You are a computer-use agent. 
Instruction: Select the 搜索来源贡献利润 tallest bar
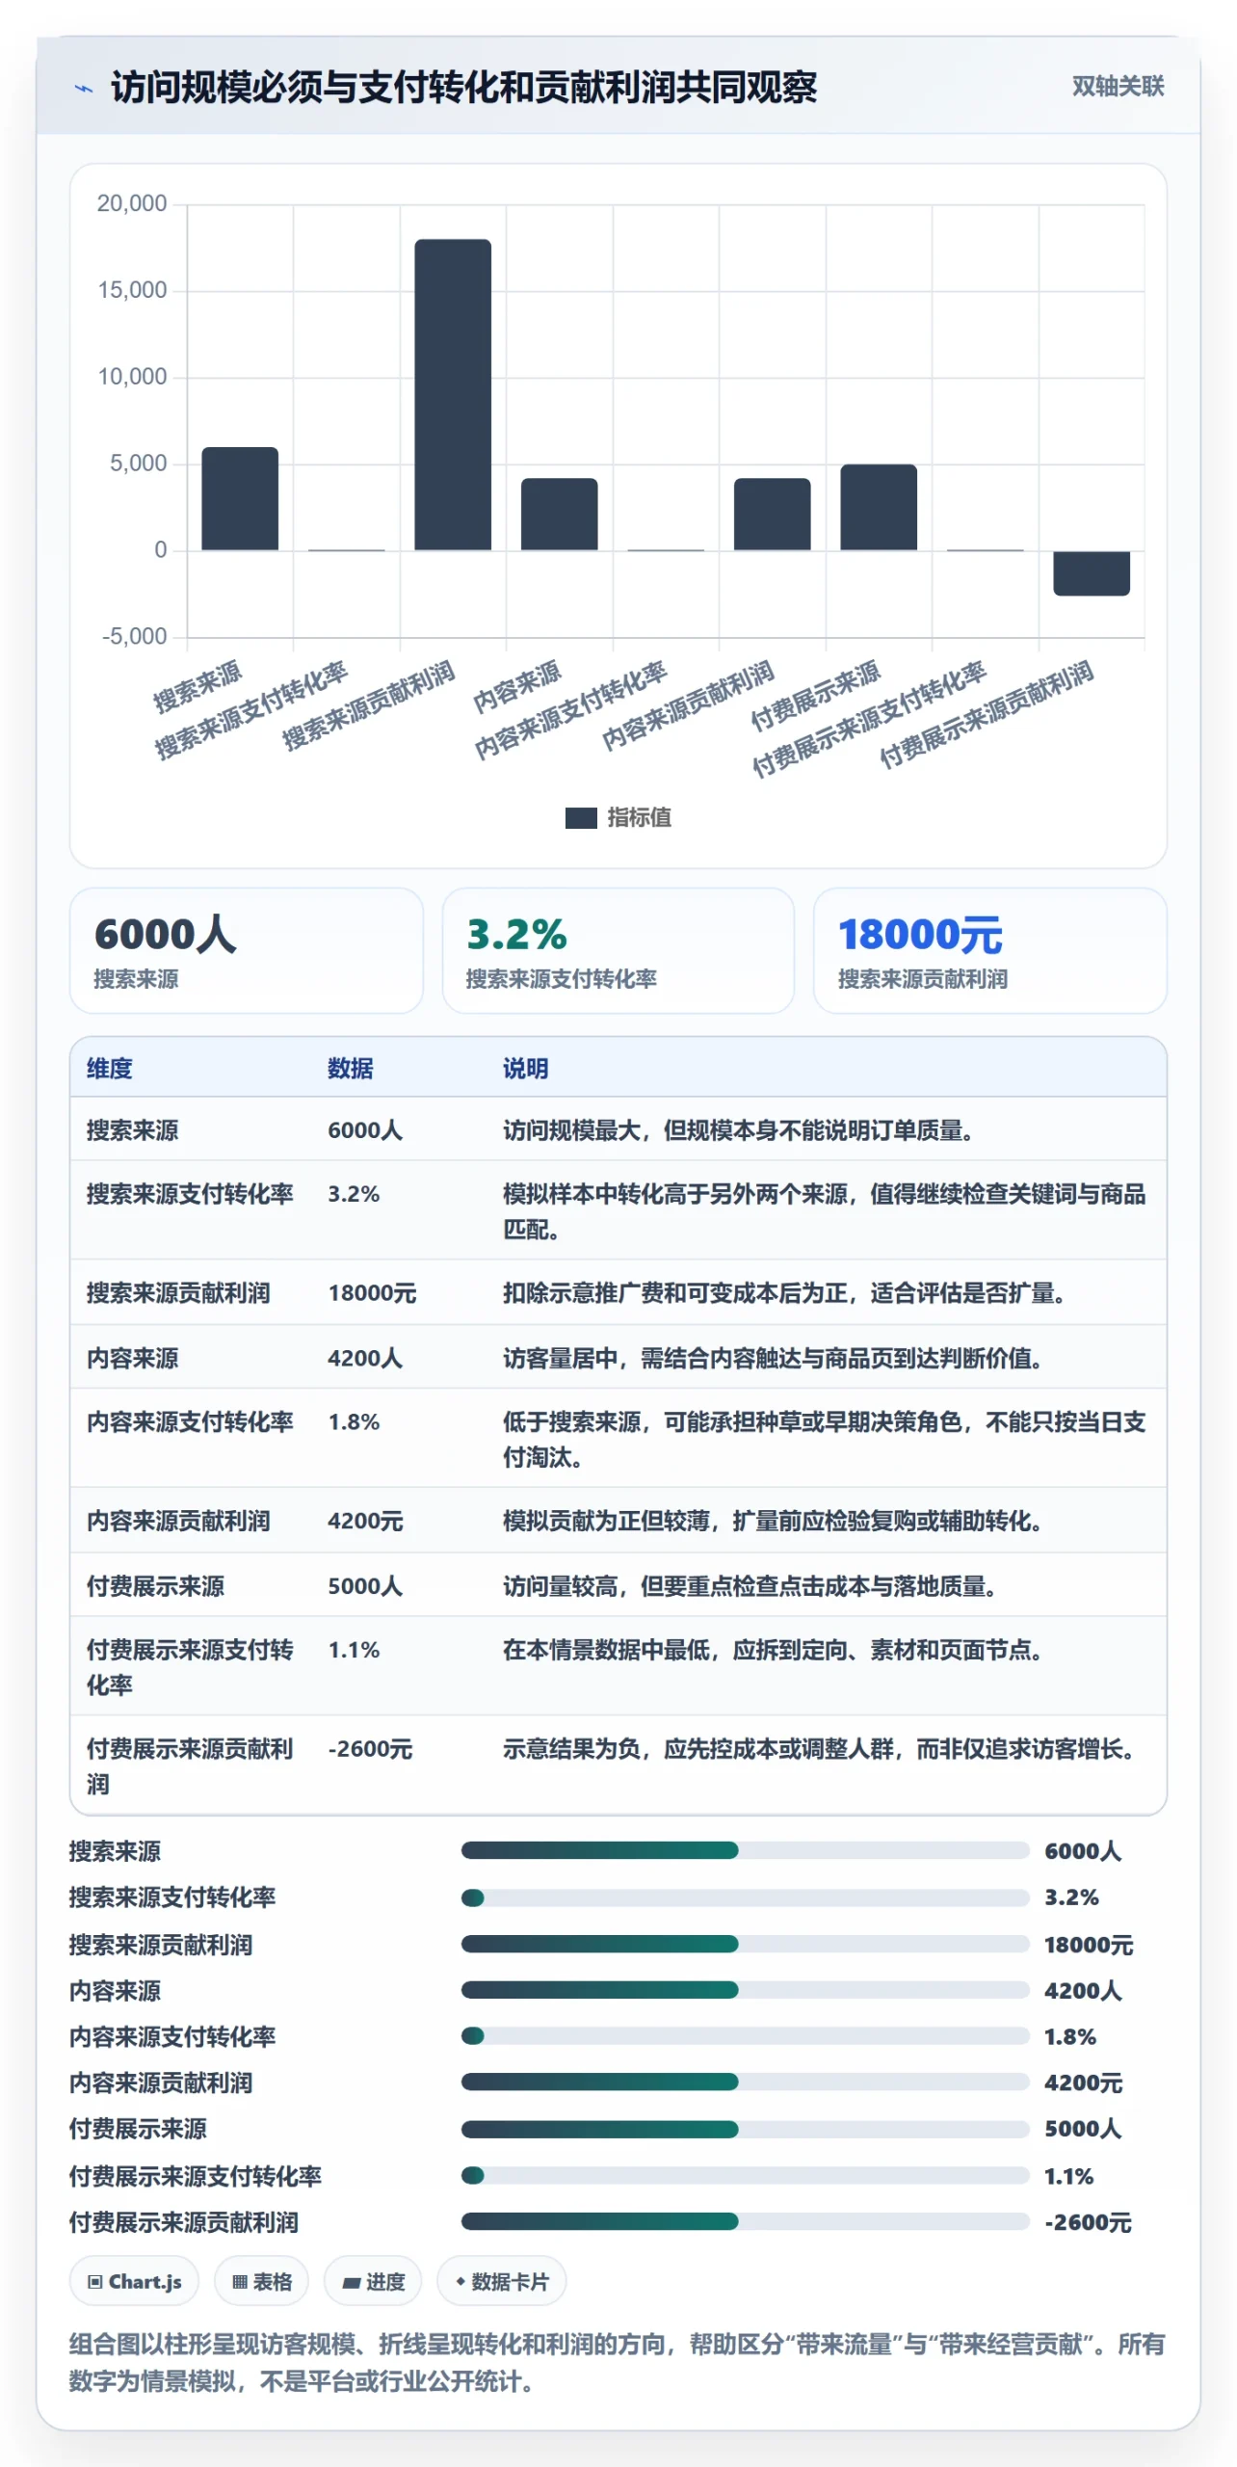[453, 394]
